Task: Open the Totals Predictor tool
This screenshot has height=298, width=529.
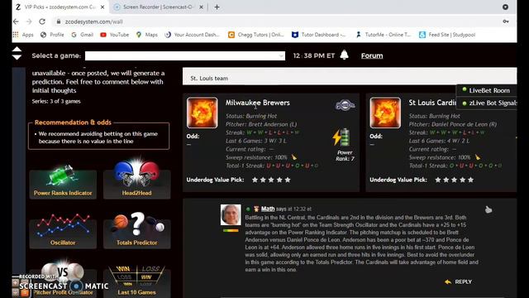Action: [x=136, y=230]
